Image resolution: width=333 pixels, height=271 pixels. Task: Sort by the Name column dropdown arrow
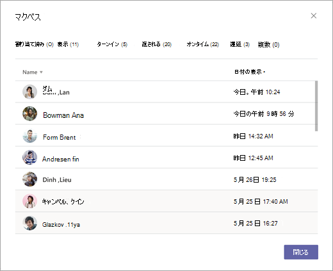pyautogui.click(x=41, y=72)
